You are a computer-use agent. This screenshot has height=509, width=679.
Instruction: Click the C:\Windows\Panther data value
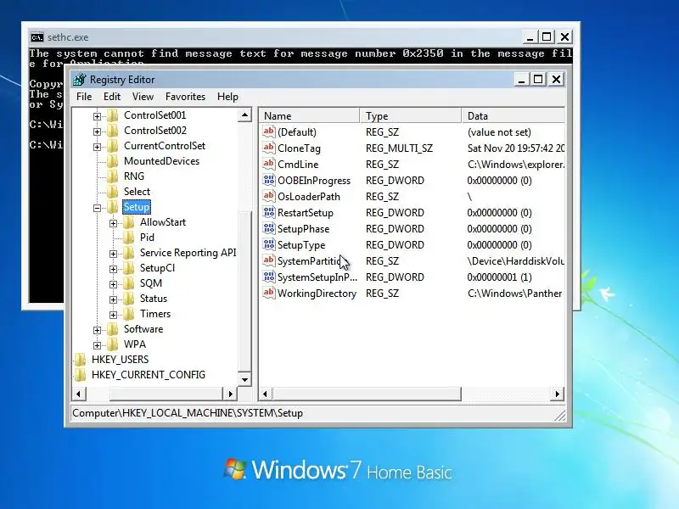(x=514, y=293)
